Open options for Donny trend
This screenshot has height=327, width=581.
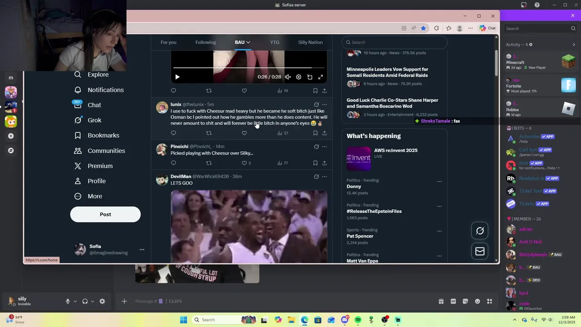(439, 181)
